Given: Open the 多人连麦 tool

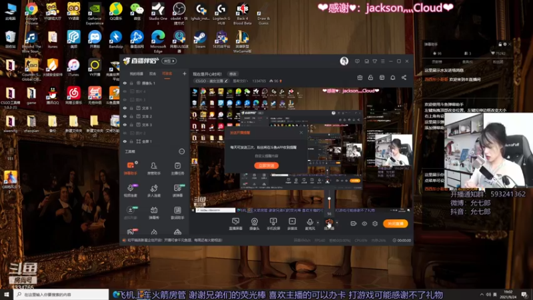Looking at the screenshot, I should [154, 191].
